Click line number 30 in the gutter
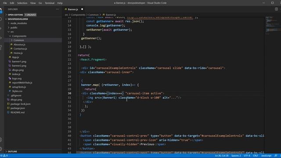Image resolution: width=281 pixels, height=158 pixels. pyautogui.click(x=69, y=93)
